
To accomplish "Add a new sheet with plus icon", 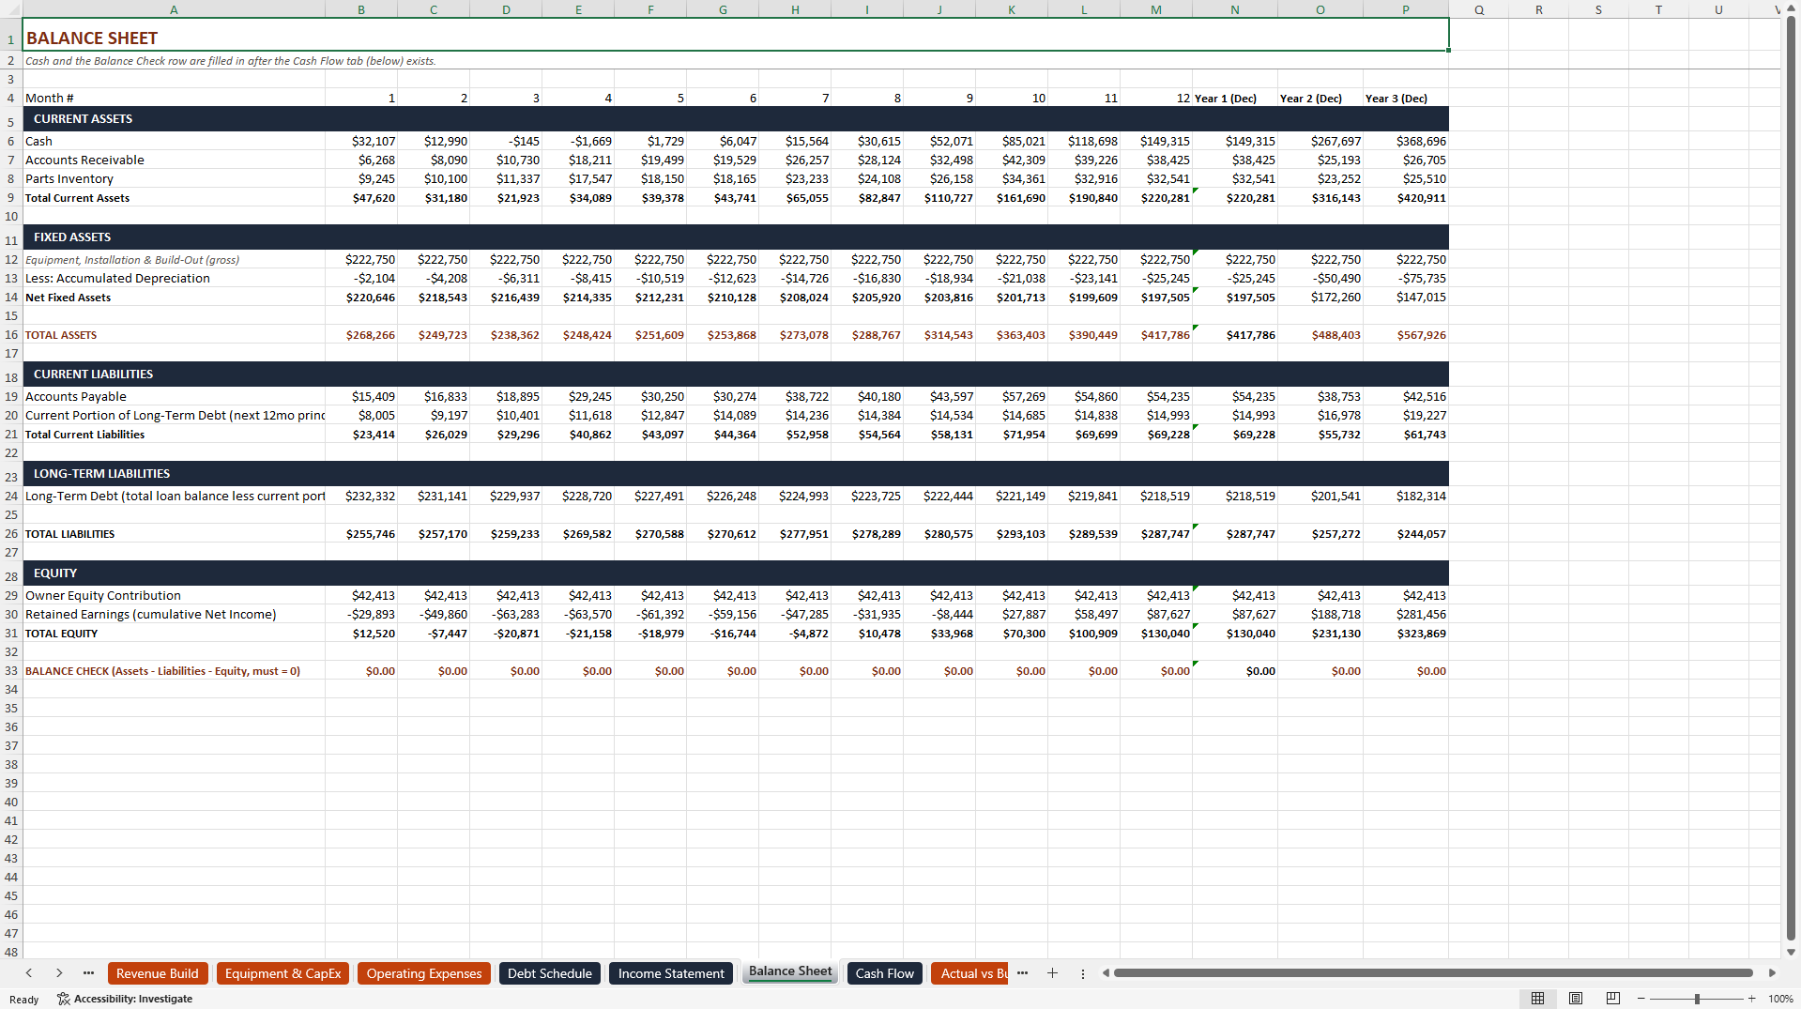I will pos(1052,973).
